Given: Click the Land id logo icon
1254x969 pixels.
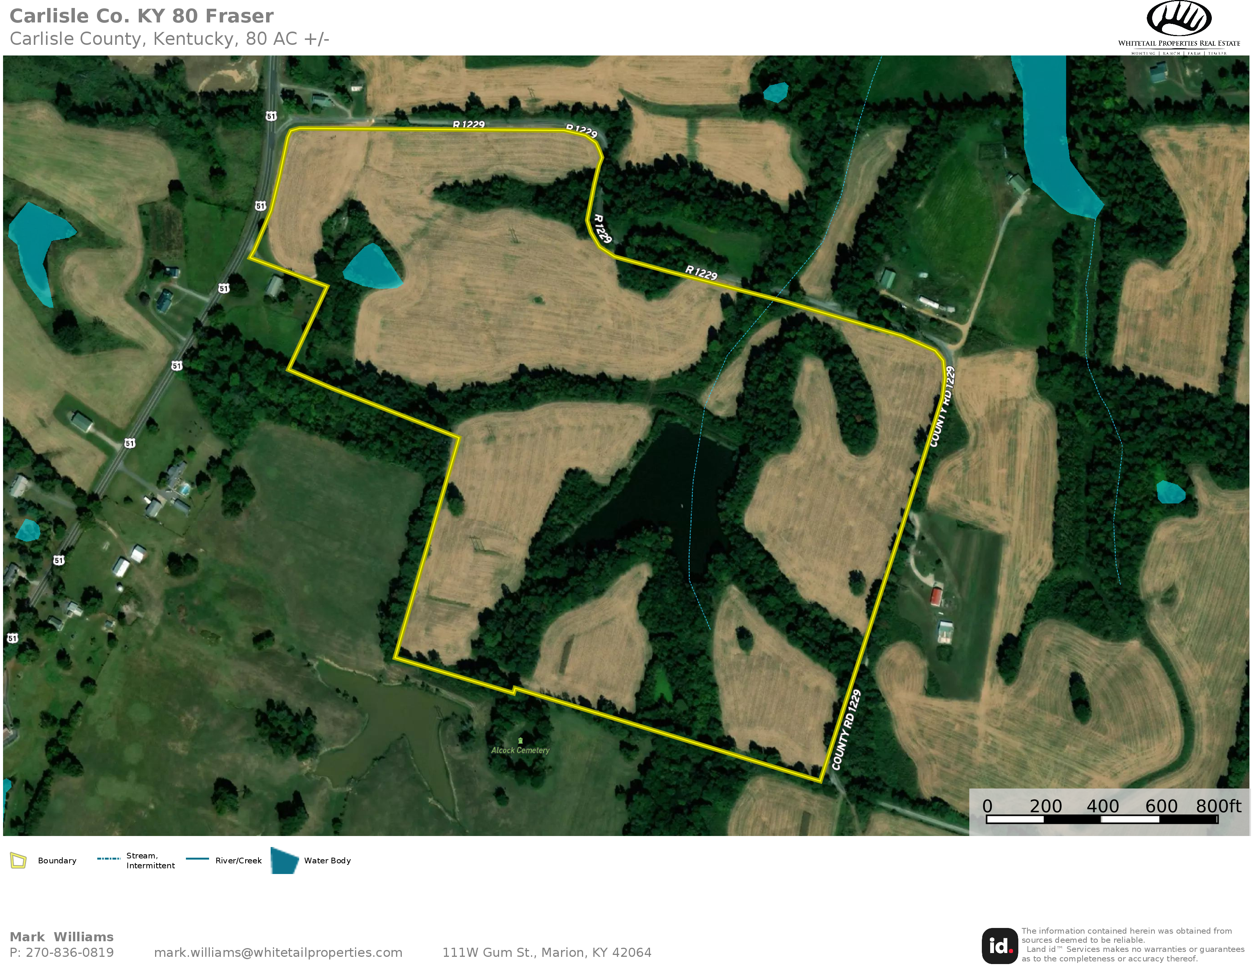Looking at the screenshot, I should point(1000,945).
